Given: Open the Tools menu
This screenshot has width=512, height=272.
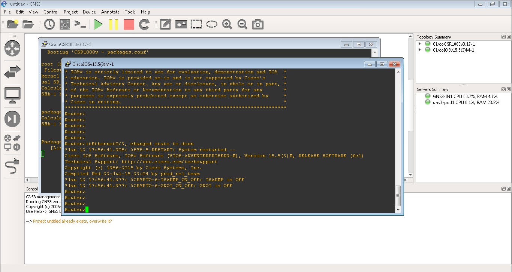Looking at the screenshot, I should pos(130,12).
